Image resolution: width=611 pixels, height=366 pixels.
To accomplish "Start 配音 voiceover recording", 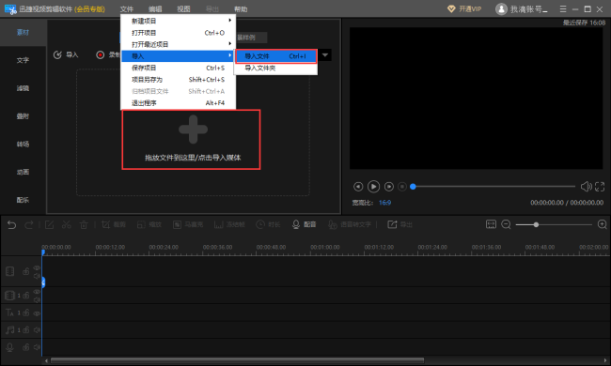I will 304,225.
